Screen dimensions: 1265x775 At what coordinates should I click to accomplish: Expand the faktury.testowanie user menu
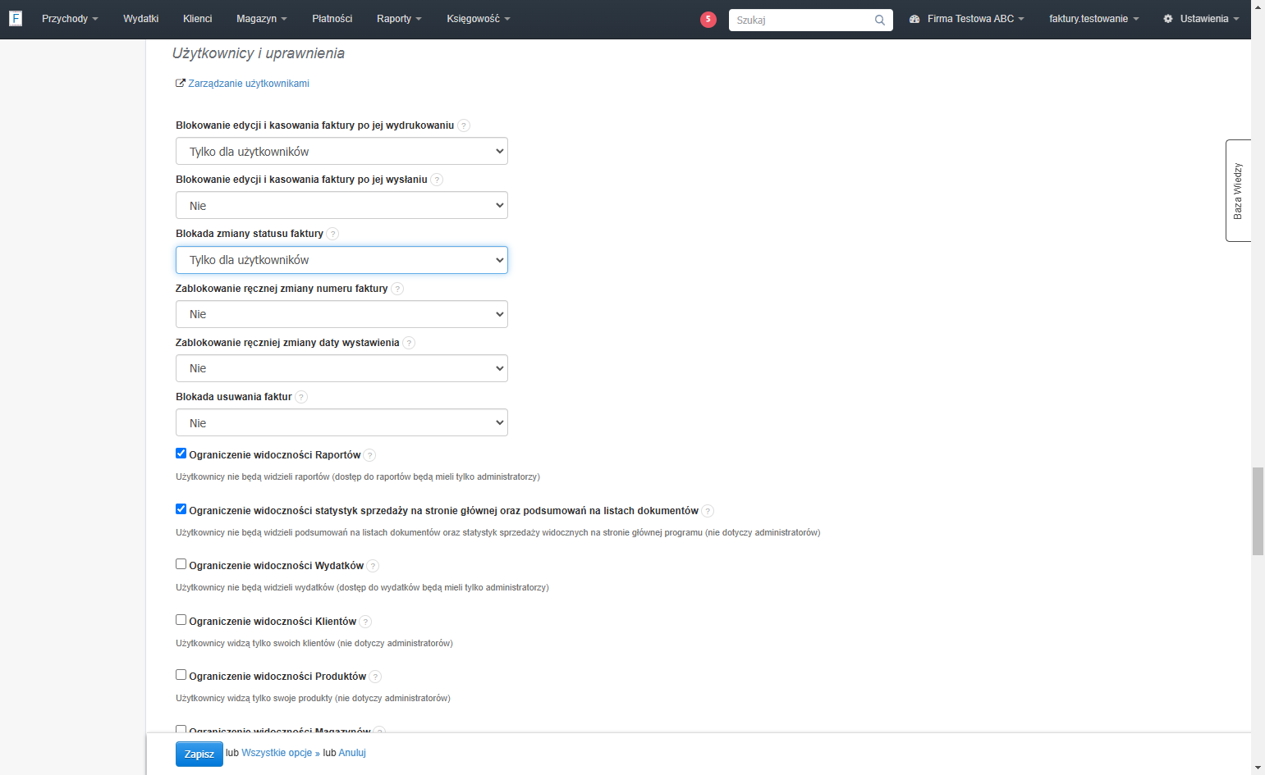pos(1093,19)
